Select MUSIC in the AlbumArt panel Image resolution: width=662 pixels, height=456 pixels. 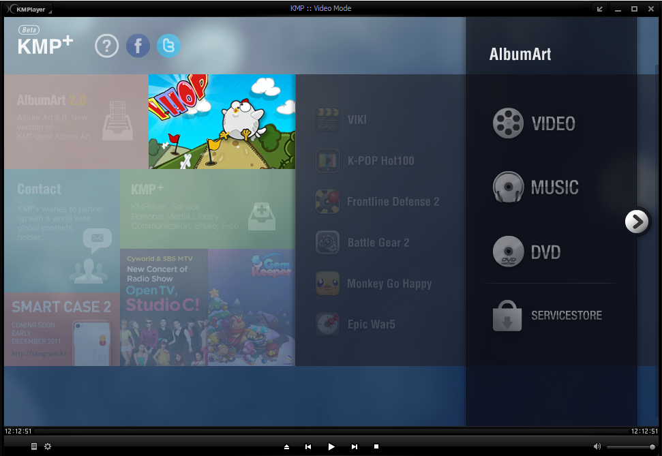(x=554, y=187)
